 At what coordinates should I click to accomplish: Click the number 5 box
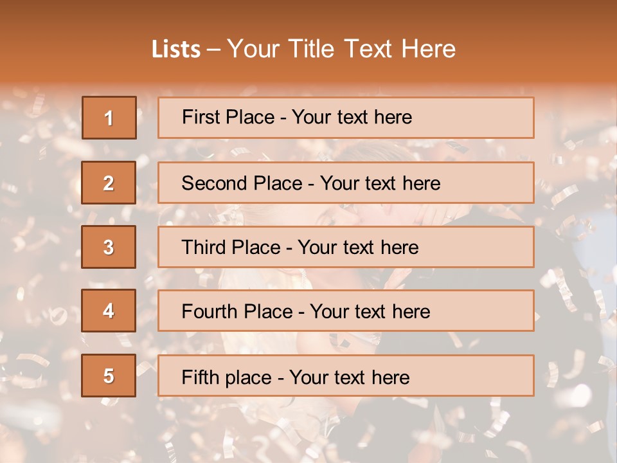pos(109,376)
